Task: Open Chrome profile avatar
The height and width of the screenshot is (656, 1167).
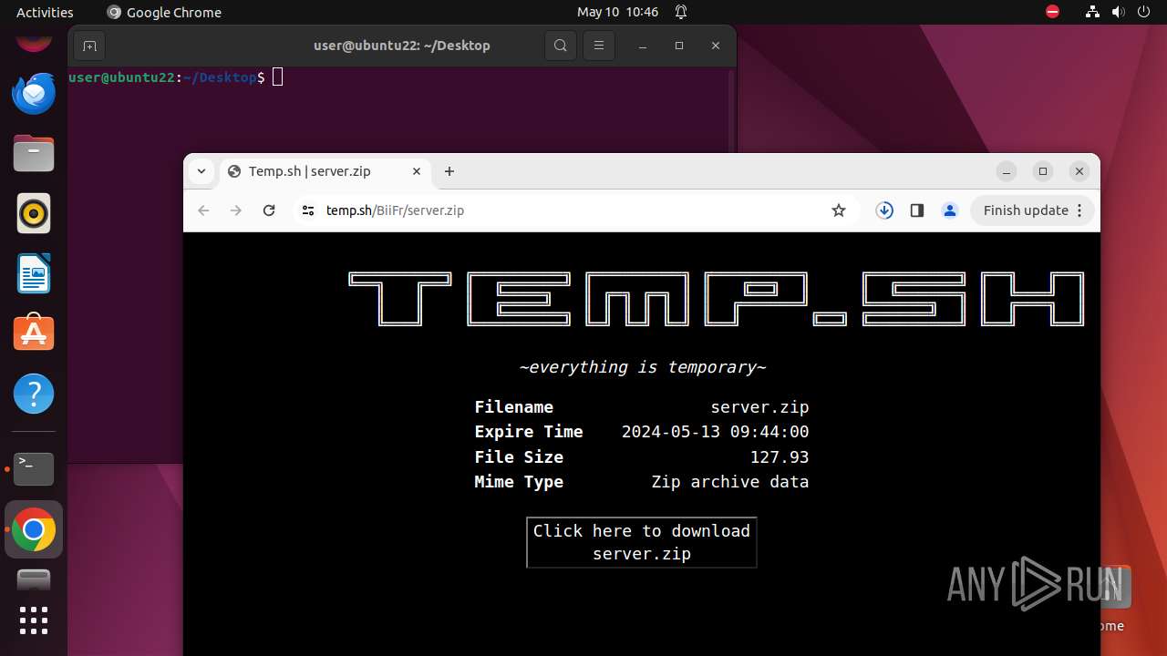Action: pyautogui.click(x=950, y=210)
